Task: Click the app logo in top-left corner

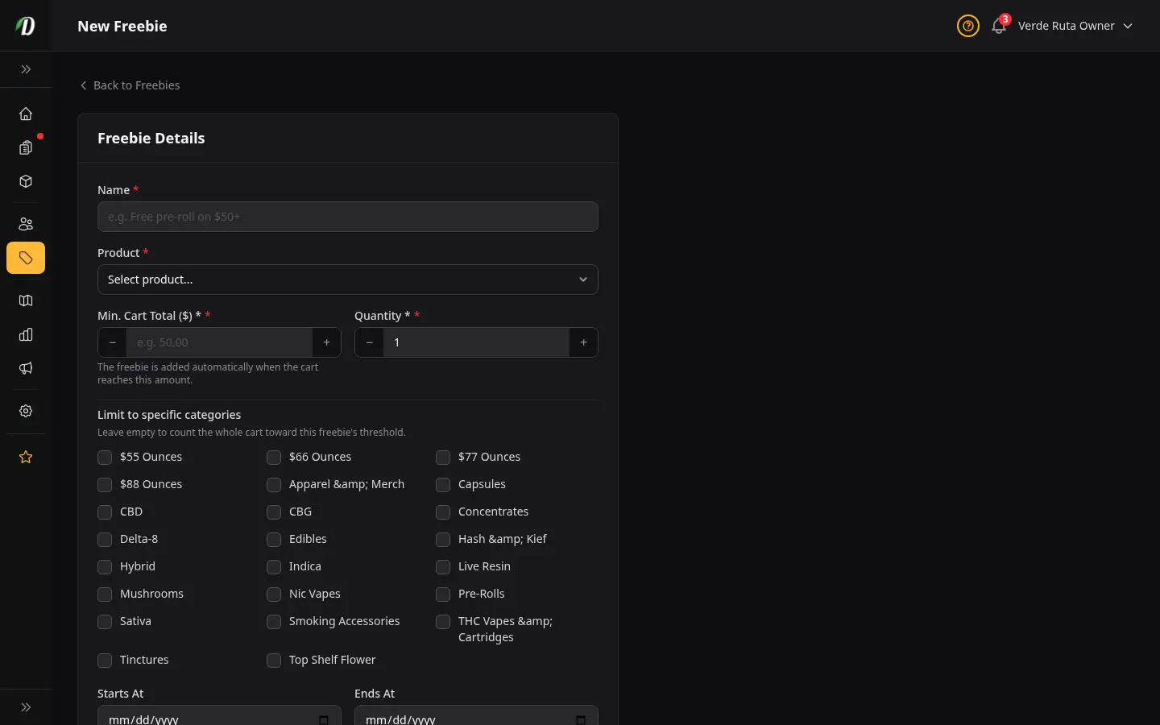Action: (26, 26)
